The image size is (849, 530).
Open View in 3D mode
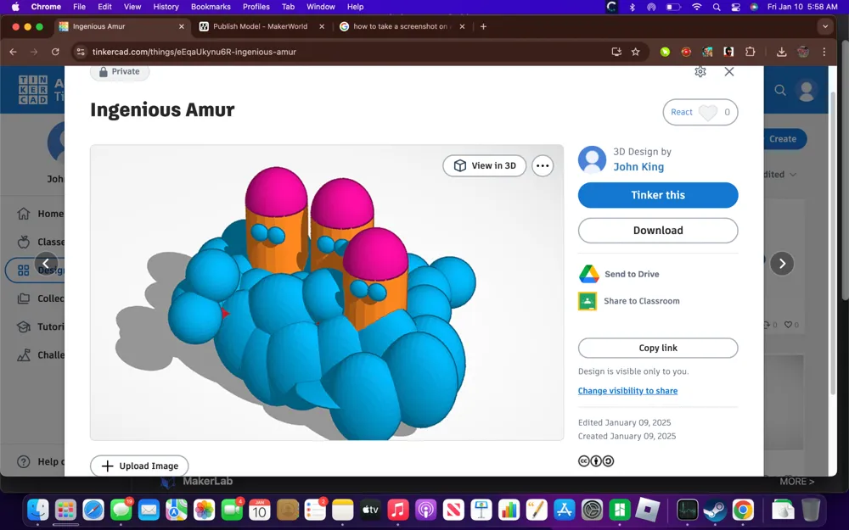point(485,165)
